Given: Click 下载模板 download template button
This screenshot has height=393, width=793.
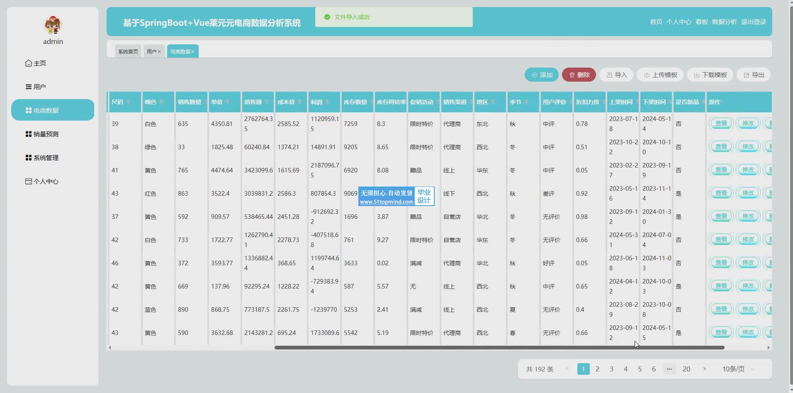Looking at the screenshot, I should click(x=710, y=75).
